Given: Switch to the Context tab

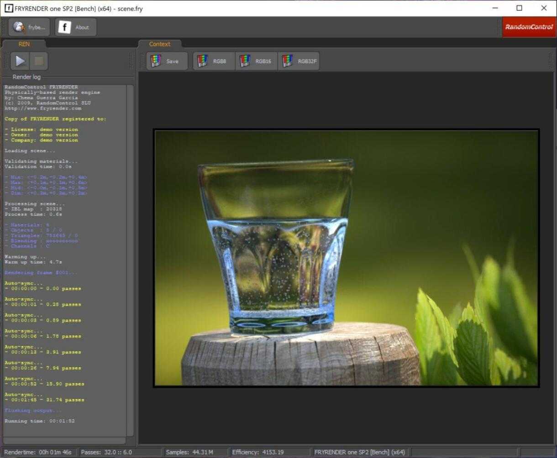Looking at the screenshot, I should pyautogui.click(x=159, y=44).
